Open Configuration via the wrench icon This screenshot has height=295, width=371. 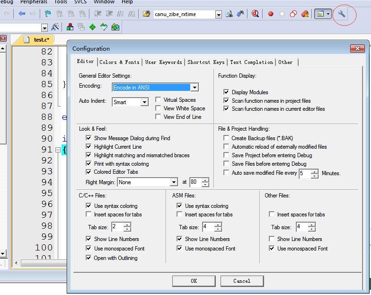(341, 14)
